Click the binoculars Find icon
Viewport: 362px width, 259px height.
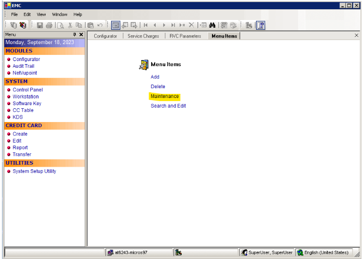coord(212,25)
